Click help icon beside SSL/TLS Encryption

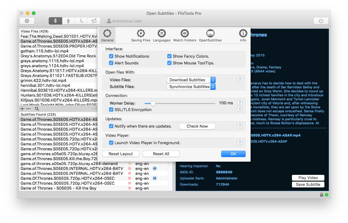240,110
